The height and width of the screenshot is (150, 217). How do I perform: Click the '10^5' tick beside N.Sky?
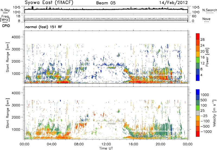tap(17, 8)
